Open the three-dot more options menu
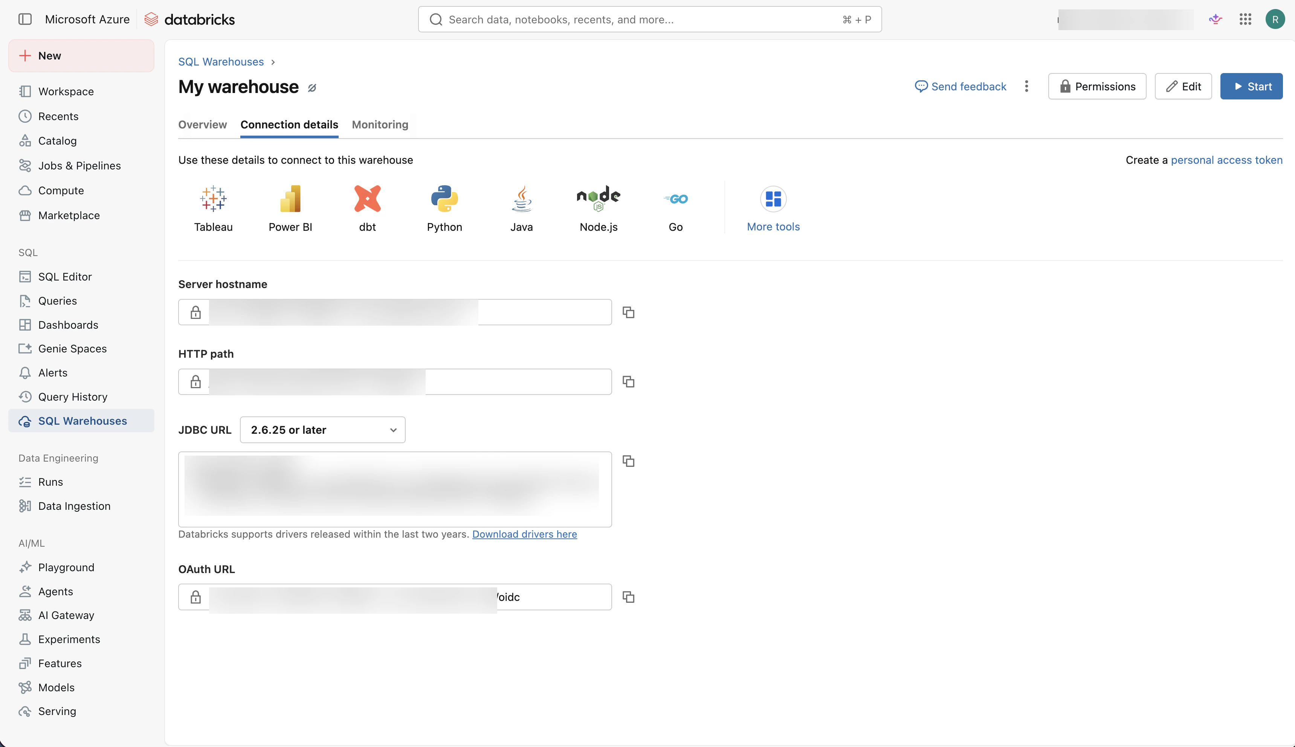The width and height of the screenshot is (1295, 747). 1026,86
